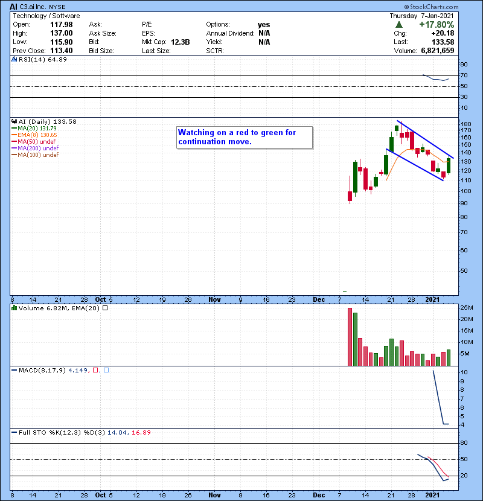
Task: Click the Prev Close value 113.40
Action: (x=62, y=51)
